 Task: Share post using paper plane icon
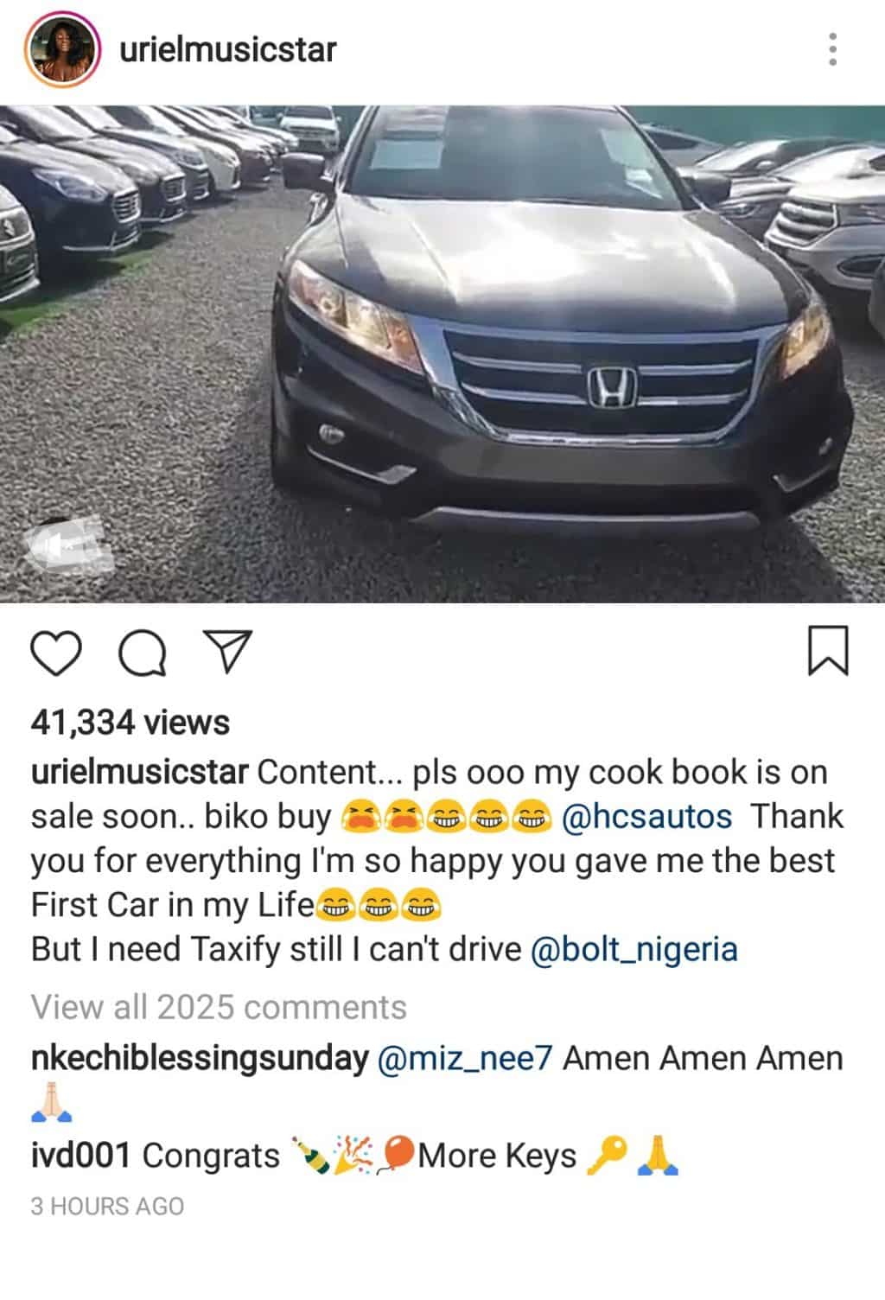226,651
